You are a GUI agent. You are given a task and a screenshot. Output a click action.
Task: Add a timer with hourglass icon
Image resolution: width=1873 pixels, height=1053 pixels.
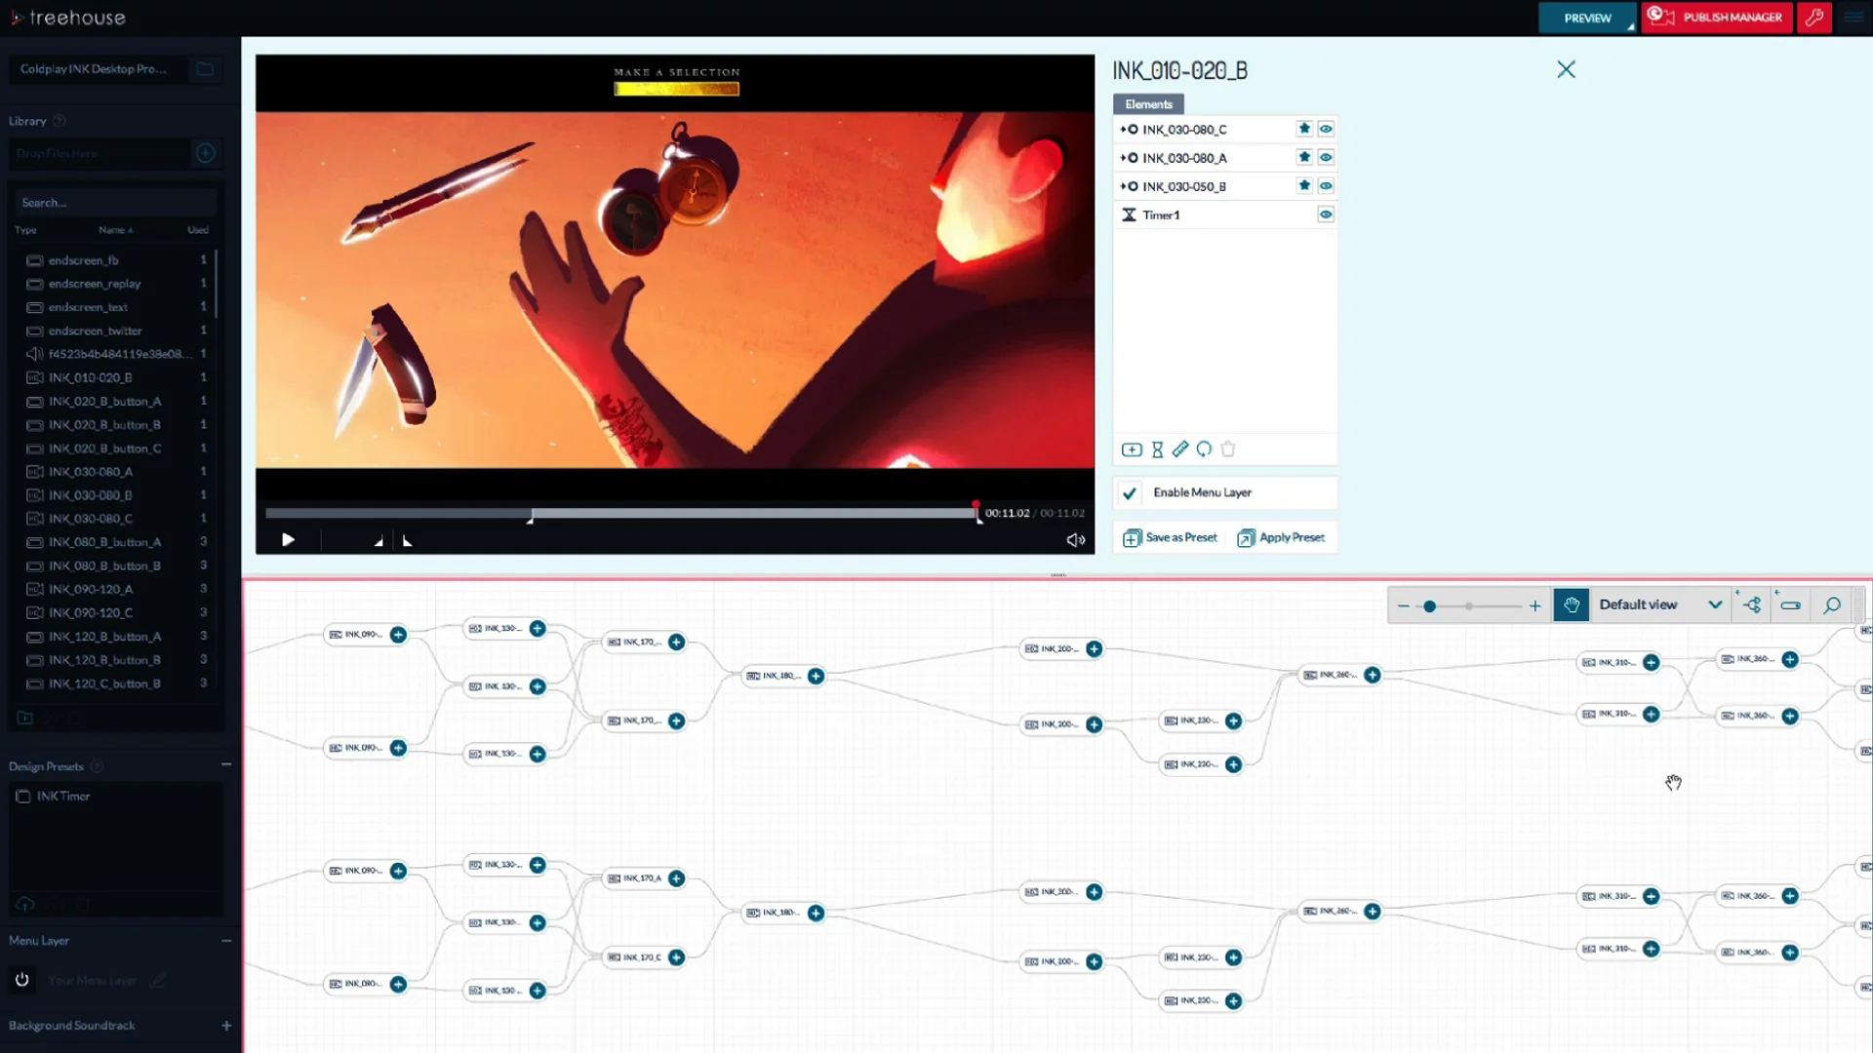point(1157,449)
